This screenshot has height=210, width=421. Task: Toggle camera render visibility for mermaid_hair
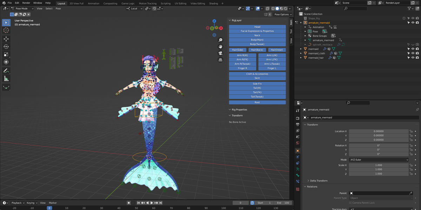click(x=417, y=57)
